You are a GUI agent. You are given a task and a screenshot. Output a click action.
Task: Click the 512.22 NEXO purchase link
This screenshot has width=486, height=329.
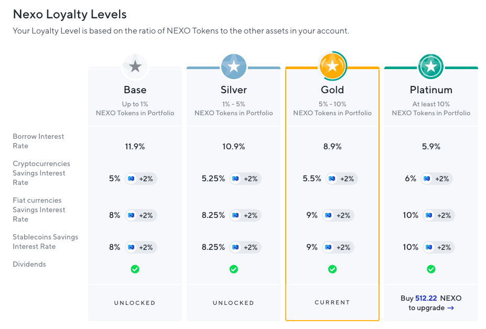(426, 298)
